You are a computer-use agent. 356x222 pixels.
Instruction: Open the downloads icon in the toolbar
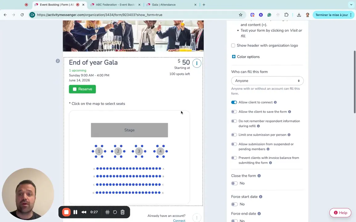[x=299, y=14]
